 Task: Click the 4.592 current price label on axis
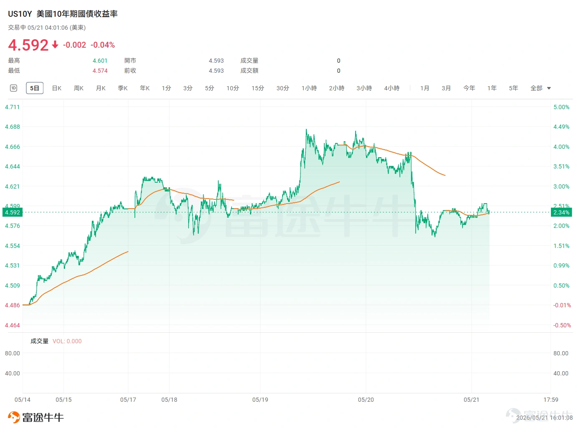click(13, 212)
